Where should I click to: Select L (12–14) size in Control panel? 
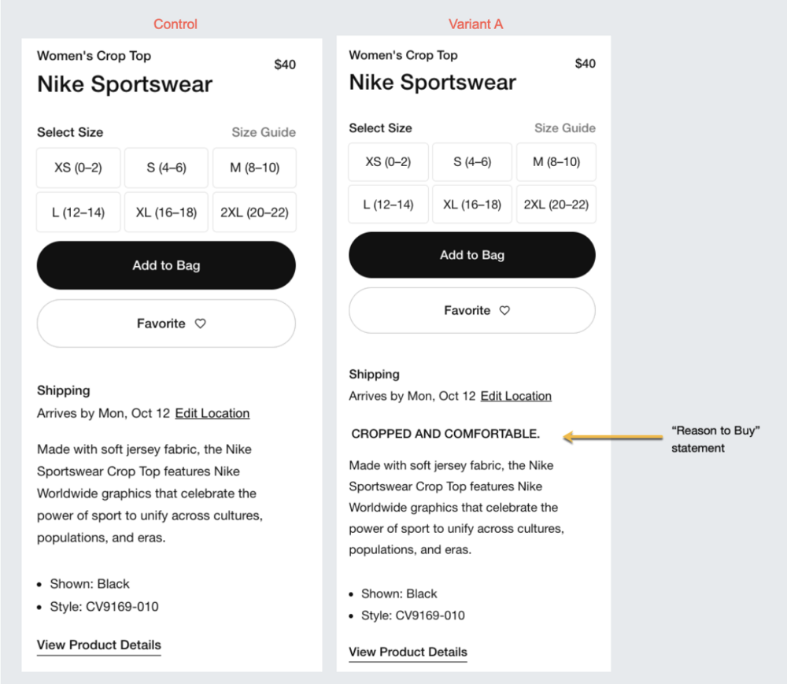point(78,213)
